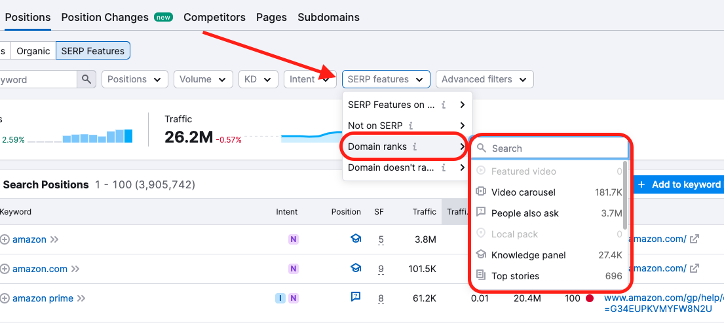Open the Positions filter dropdown
The image size is (724, 329).
point(134,79)
